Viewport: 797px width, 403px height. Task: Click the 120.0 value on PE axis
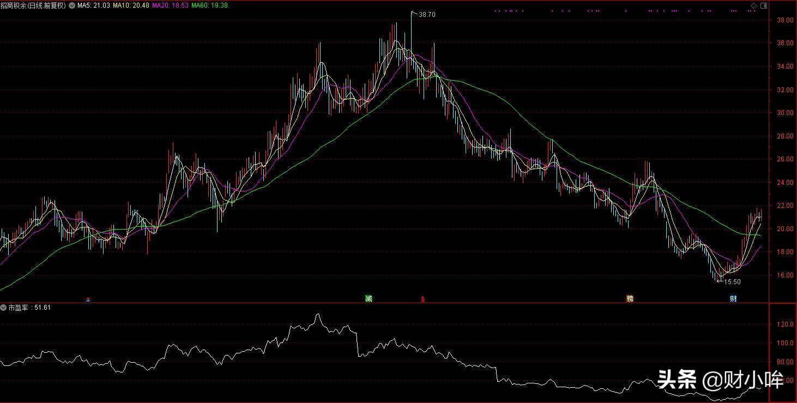[x=786, y=324]
